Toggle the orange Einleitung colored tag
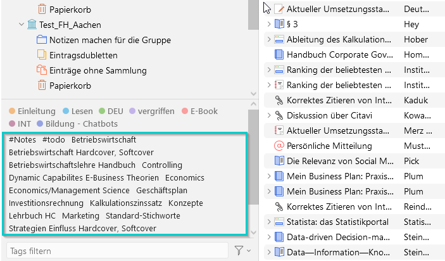This screenshot has height=261, width=445. (32, 111)
